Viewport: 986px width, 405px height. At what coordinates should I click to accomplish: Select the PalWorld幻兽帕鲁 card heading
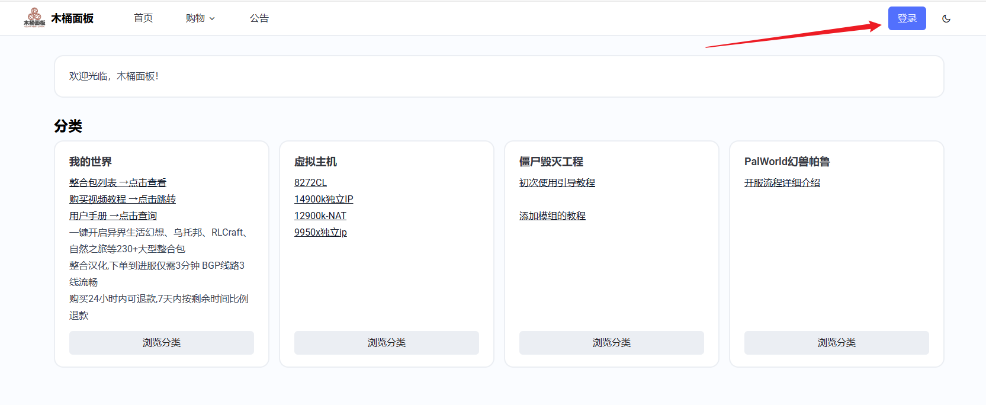pyautogui.click(x=787, y=162)
